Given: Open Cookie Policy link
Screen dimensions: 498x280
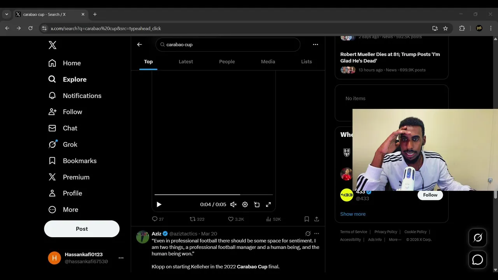Looking at the screenshot, I should [x=416, y=232].
